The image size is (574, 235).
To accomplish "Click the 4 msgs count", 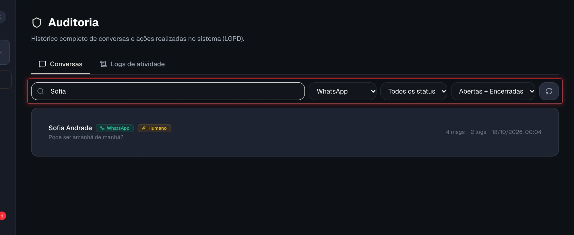I will tap(455, 132).
